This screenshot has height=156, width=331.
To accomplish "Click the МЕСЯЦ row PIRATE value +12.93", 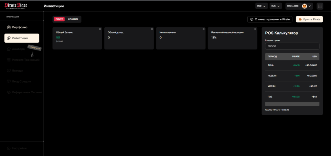I will (296, 86).
